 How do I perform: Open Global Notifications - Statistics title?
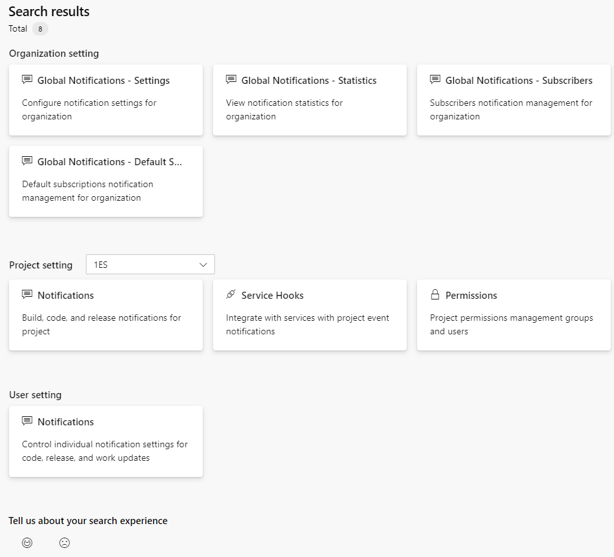point(309,81)
